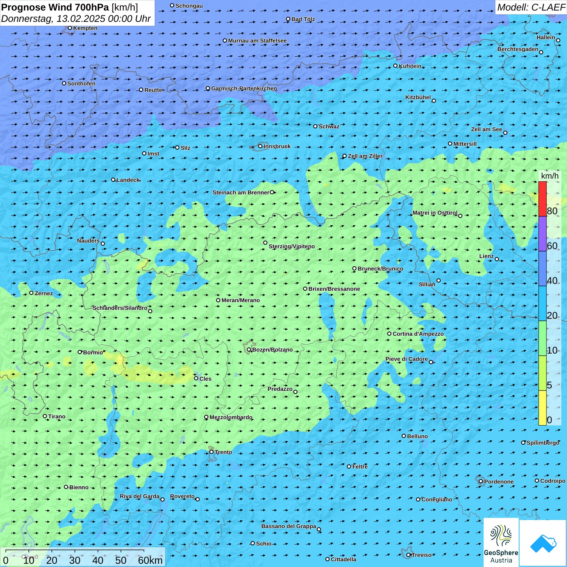
Task: Click the blue cloud logo icon
Action: click(x=543, y=543)
